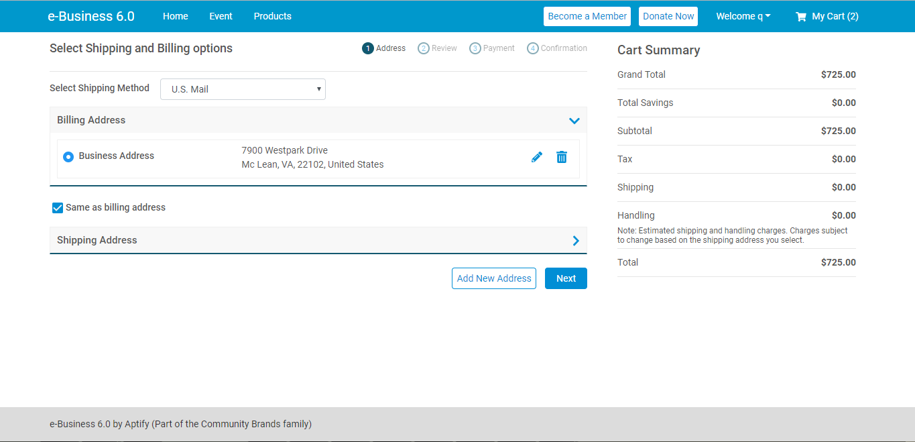Click the shopping cart icon

pos(801,17)
